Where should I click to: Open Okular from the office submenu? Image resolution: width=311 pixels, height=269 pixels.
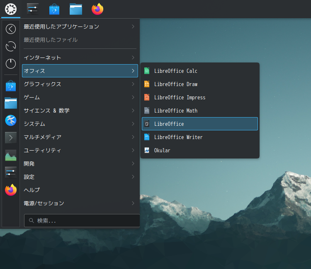pos(200,151)
